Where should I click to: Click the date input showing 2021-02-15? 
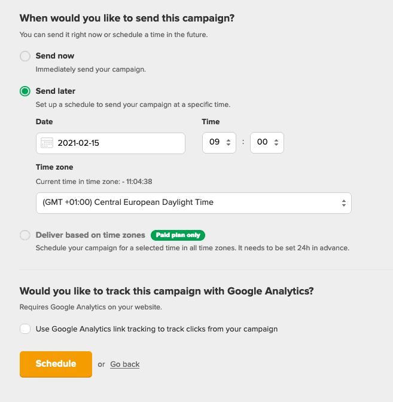coord(117,143)
